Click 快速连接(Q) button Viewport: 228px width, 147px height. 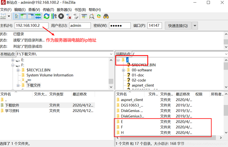178,26
